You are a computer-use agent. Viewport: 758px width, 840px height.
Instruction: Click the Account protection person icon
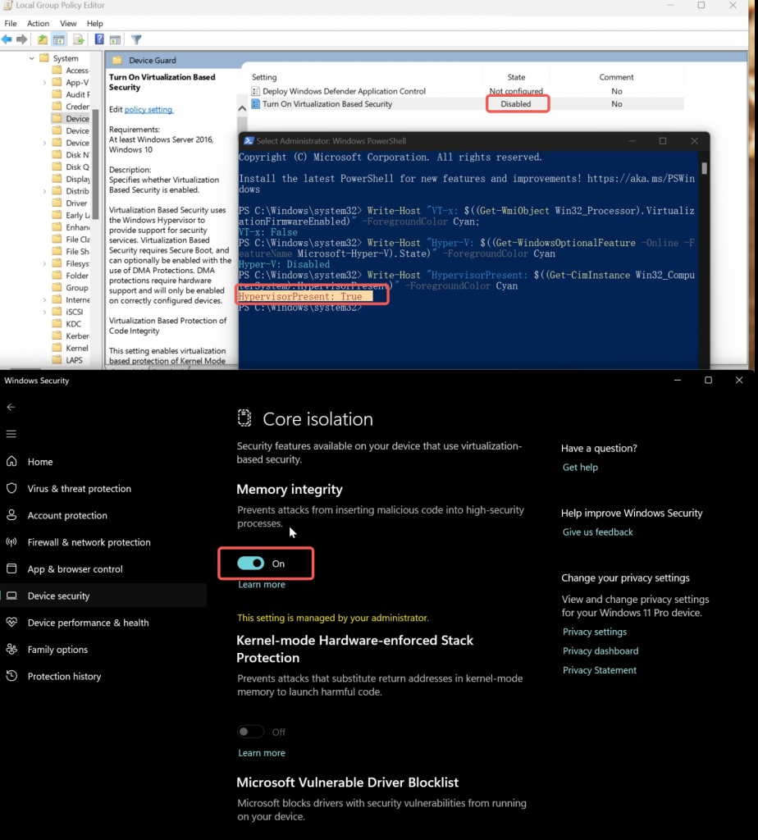[11, 515]
